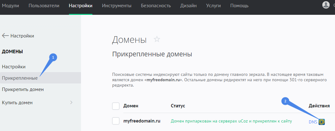Open the Безопасность menu

[x=156, y=6]
